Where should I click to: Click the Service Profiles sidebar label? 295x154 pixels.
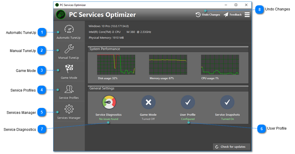(69, 98)
